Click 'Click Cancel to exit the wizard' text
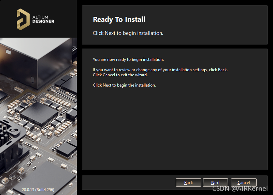Image resolution: width=273 pixels, height=195 pixels. pyautogui.click(x=120, y=75)
